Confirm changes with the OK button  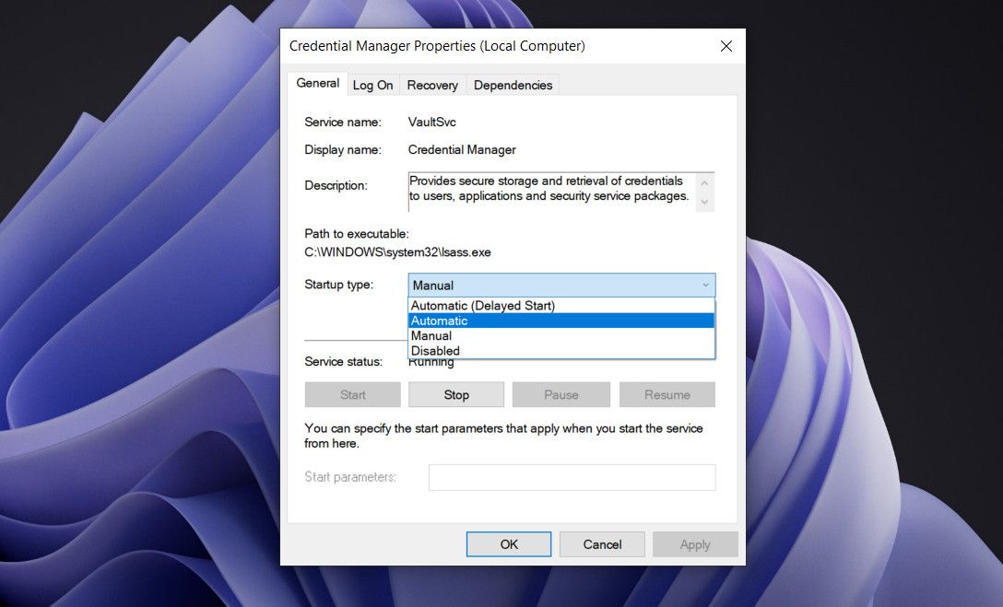tap(509, 543)
